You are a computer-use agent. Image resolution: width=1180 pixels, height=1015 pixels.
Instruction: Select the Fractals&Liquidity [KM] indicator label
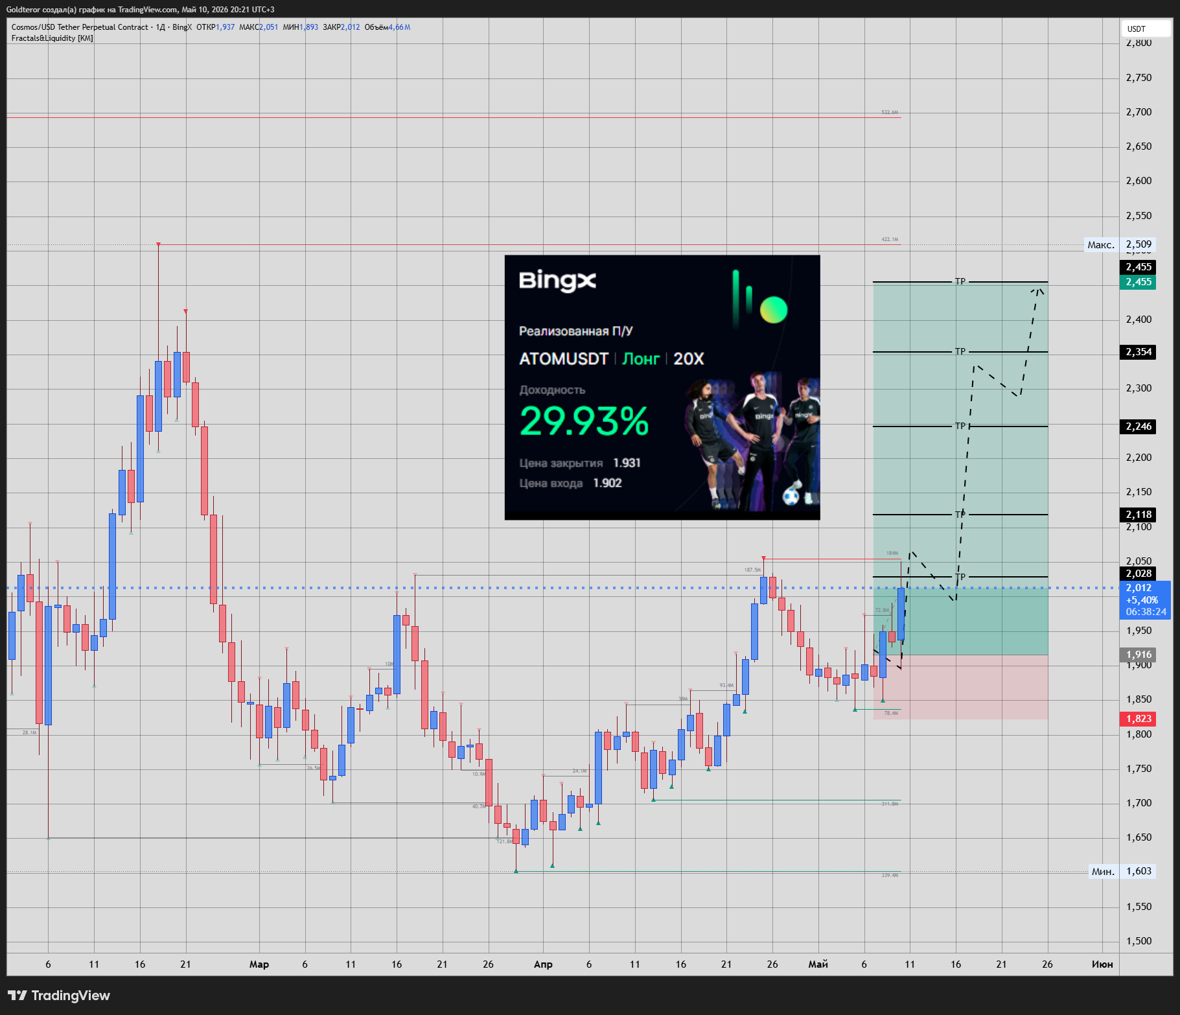tap(52, 38)
